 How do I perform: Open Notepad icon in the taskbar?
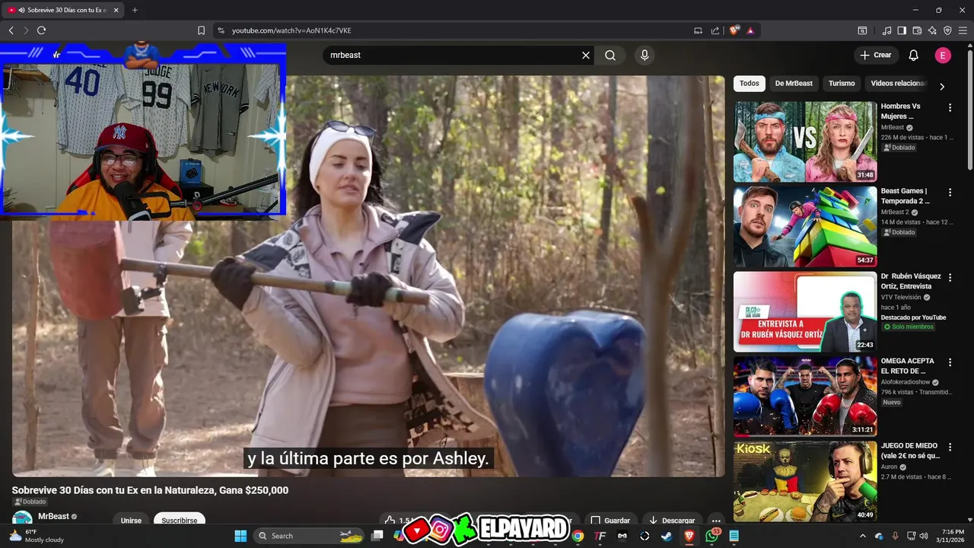(x=734, y=536)
